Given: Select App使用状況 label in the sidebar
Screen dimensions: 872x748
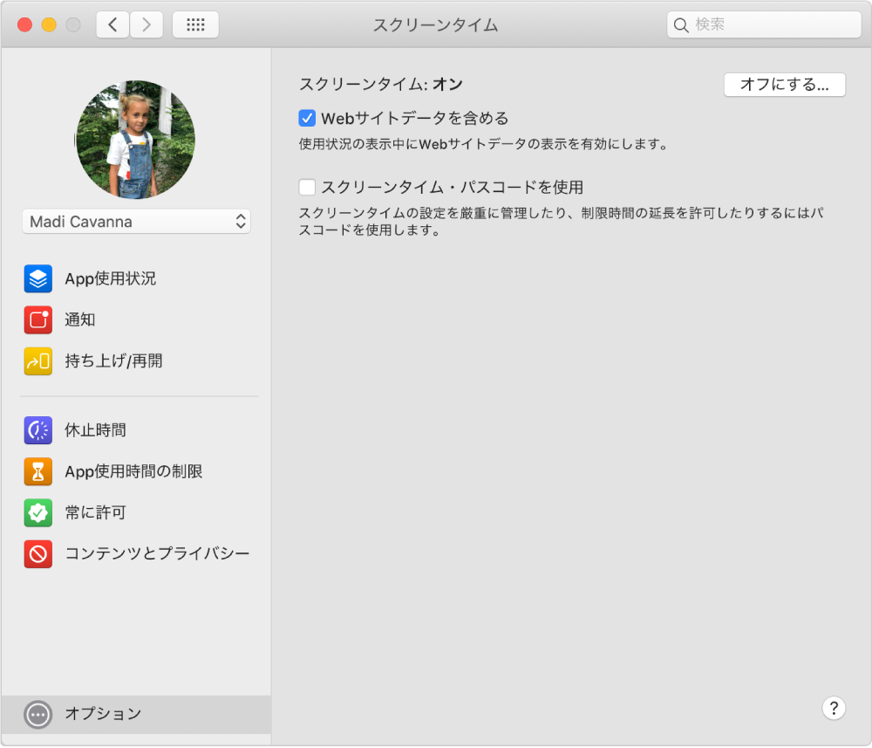Looking at the screenshot, I should point(110,278).
